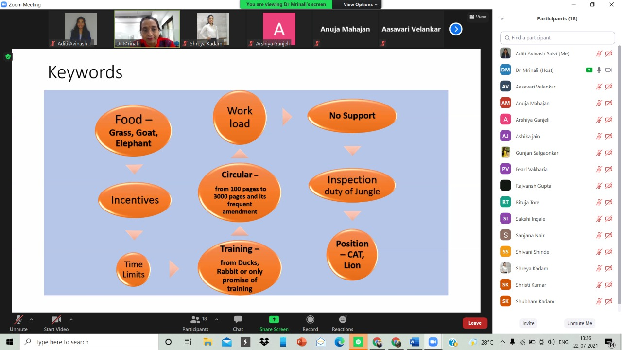
Task: Collapse Participants panel with chevron
Action: point(502,19)
